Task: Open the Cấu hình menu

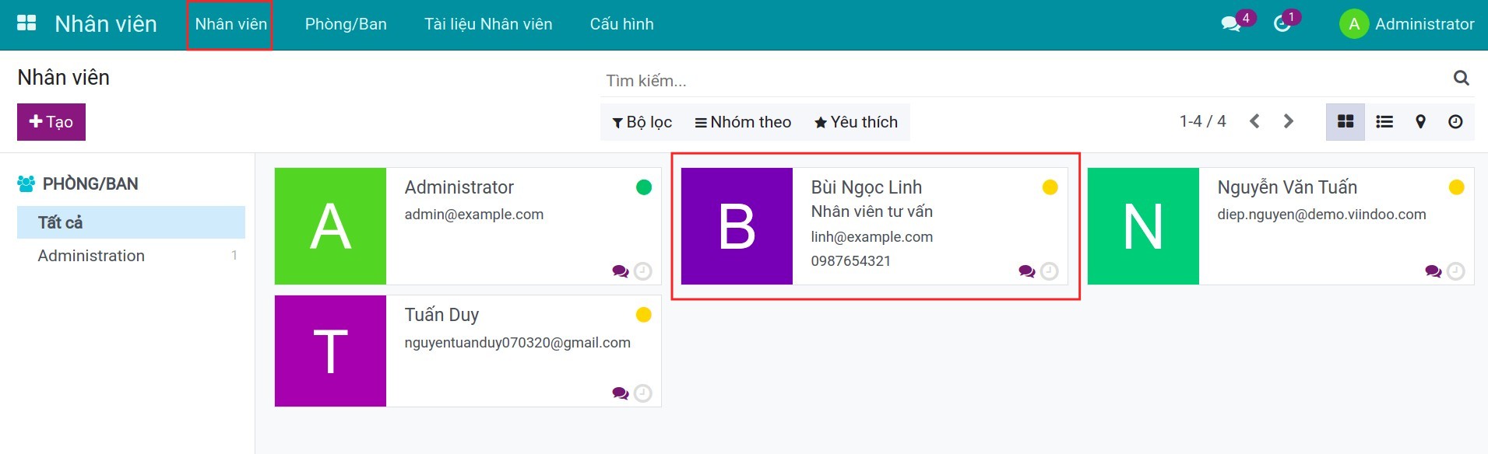Action: coord(621,24)
